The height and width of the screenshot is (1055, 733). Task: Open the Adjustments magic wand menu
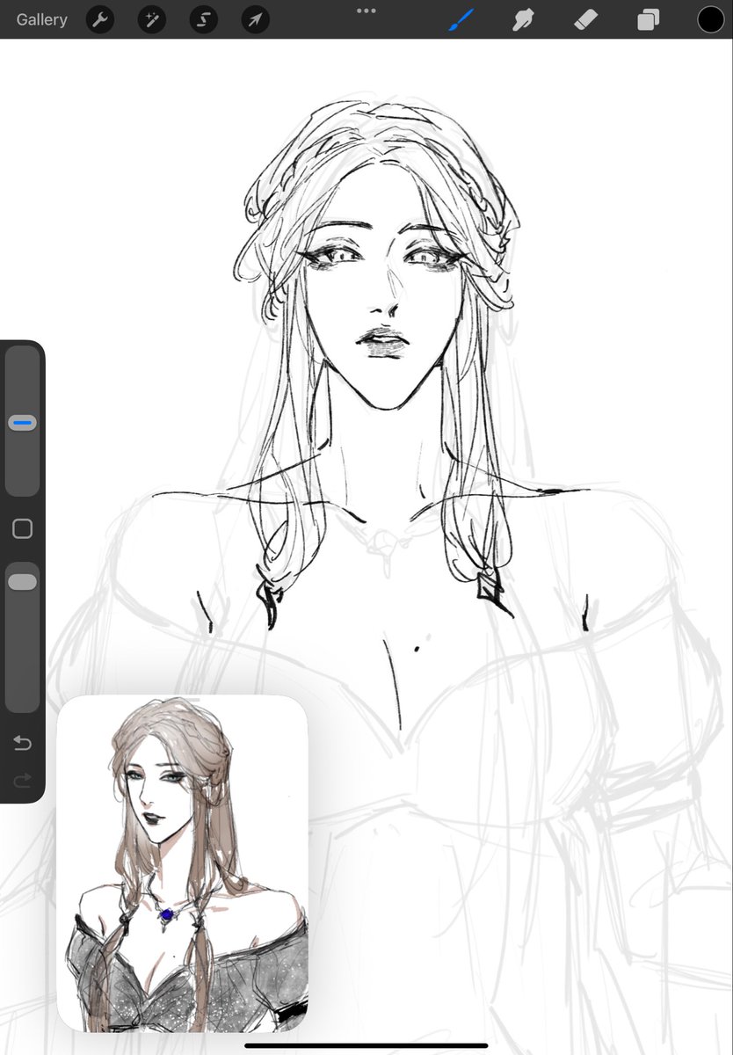pos(152,19)
